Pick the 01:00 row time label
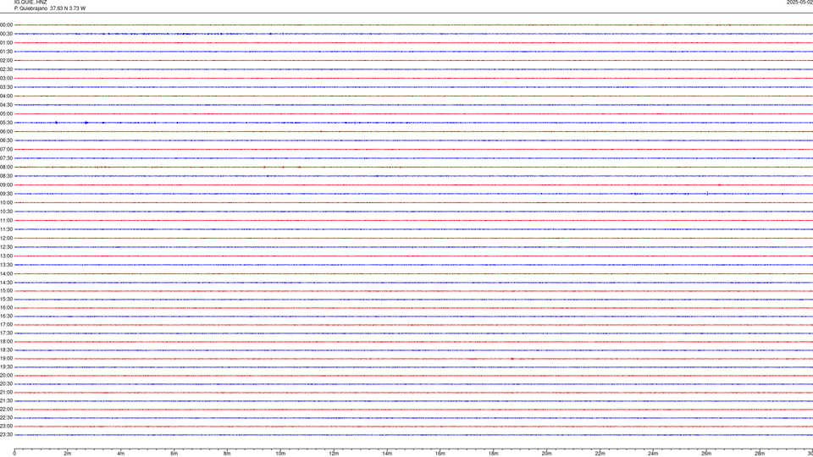Screen dimensions: 813x457 tap(6, 42)
